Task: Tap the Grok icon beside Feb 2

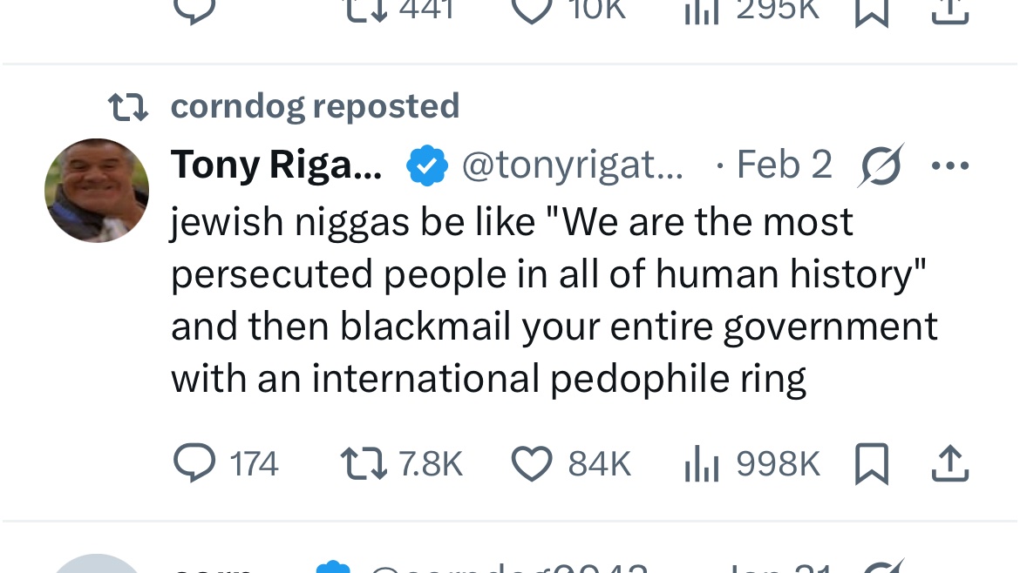Action: pyautogui.click(x=879, y=165)
